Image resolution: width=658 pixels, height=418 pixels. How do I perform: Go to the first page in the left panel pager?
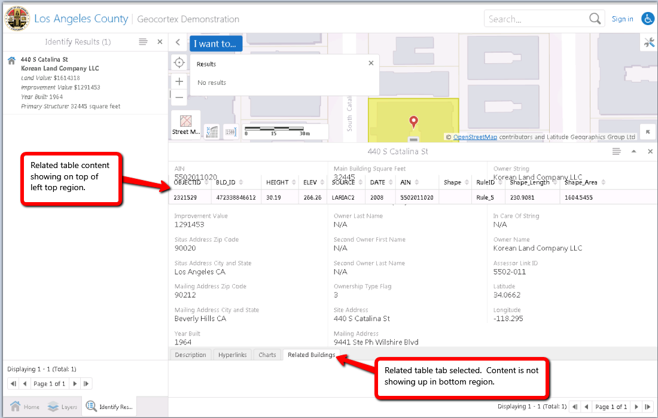tap(13, 383)
